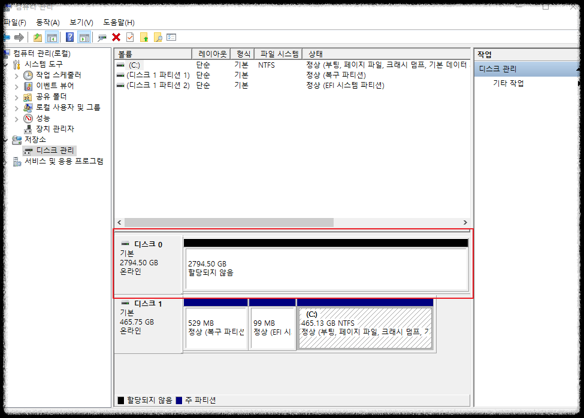The height and width of the screenshot is (418, 584).
Task: Select 디스크 관리 in the tree
Action: (55, 150)
